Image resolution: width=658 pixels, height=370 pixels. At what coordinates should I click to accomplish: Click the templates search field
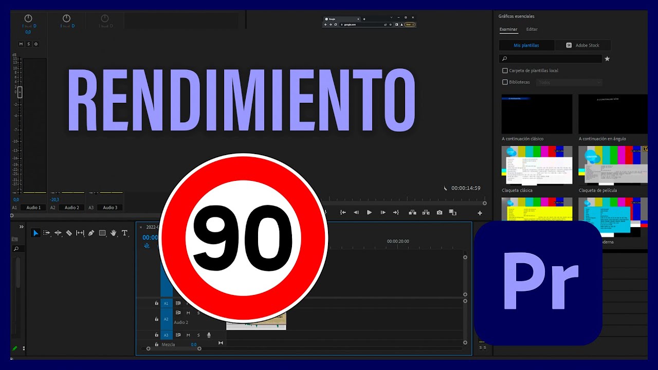click(x=551, y=59)
